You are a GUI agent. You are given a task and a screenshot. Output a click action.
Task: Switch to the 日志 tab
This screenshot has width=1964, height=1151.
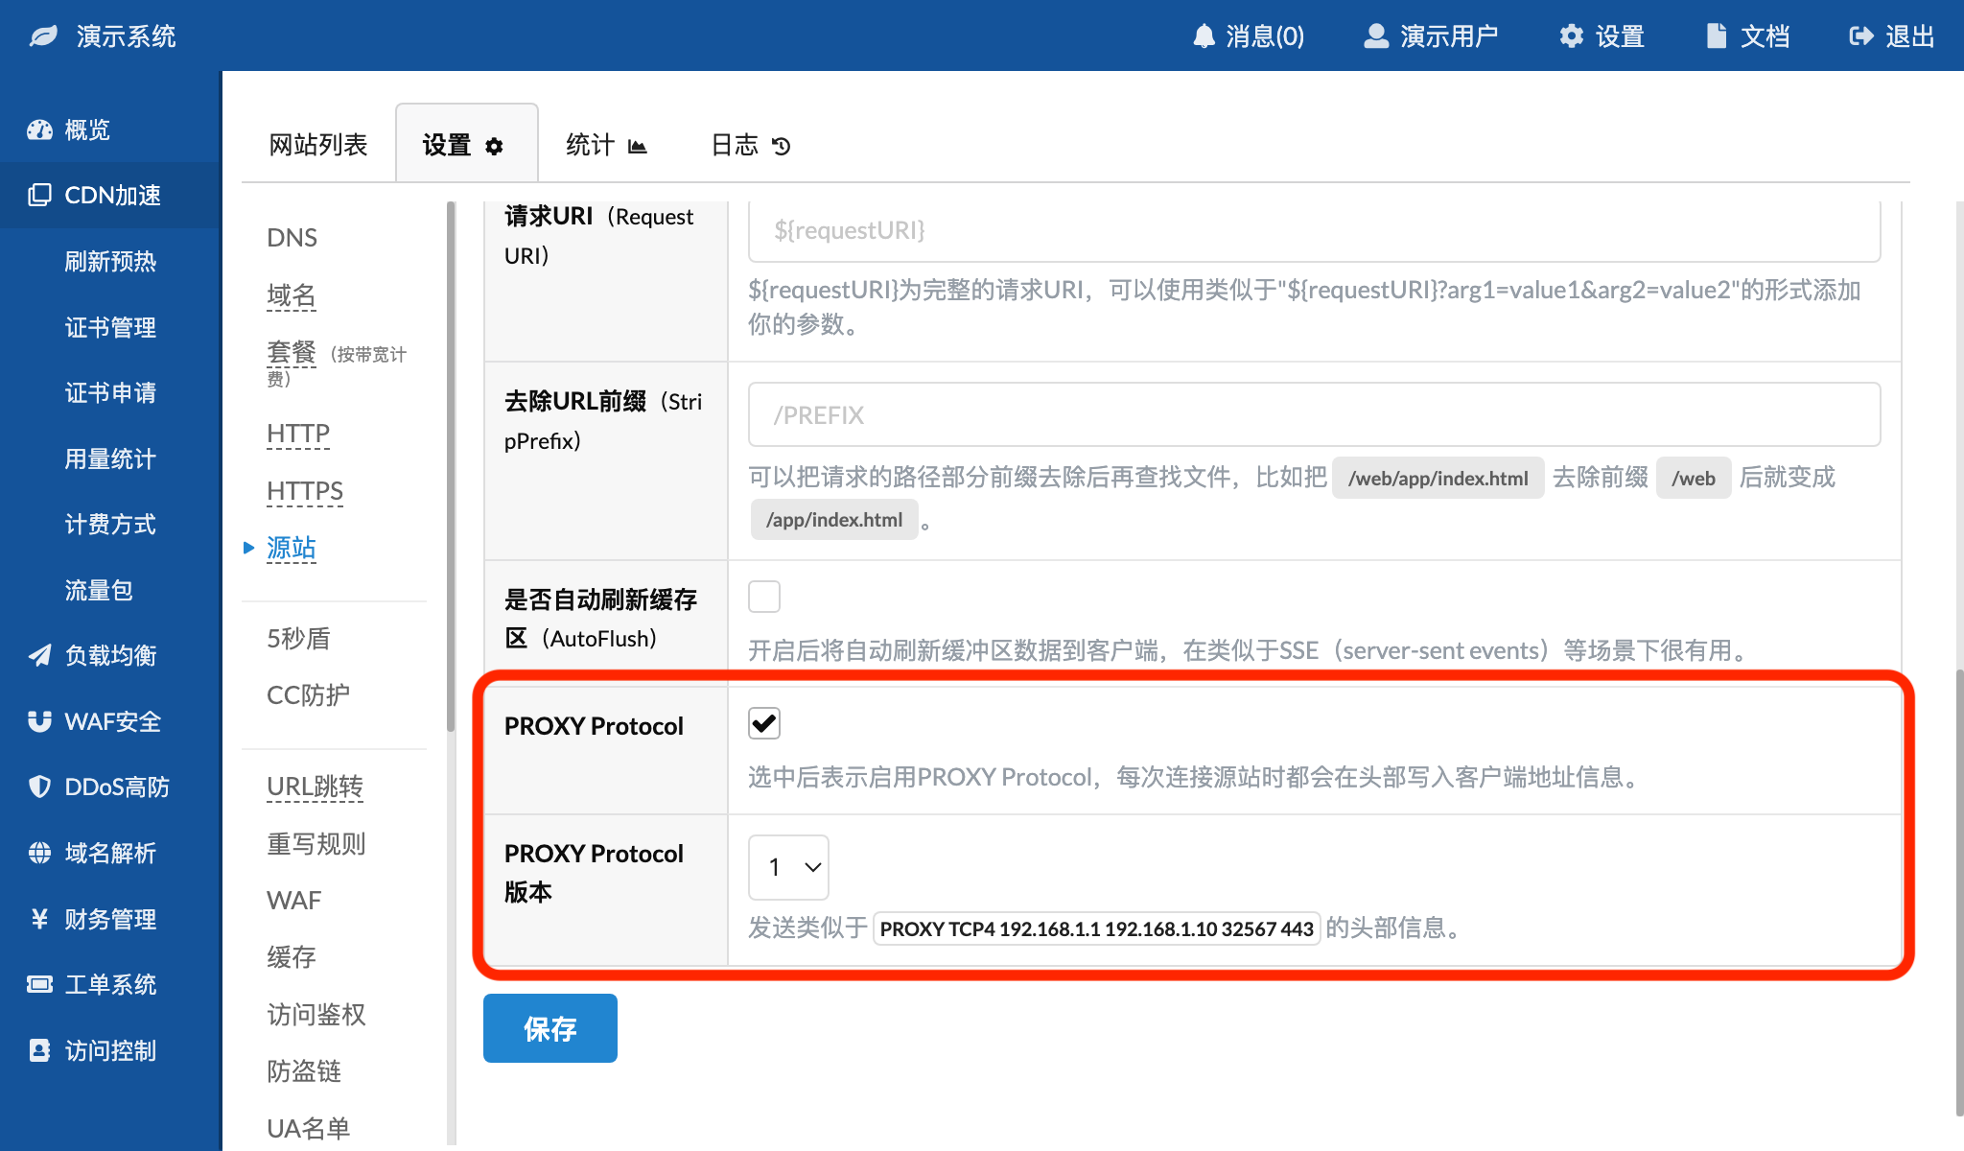(x=750, y=145)
